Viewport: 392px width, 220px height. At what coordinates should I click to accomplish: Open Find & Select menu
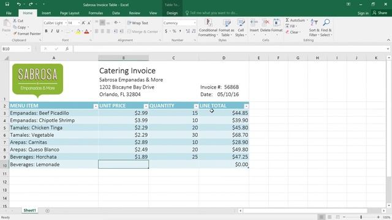326,28
